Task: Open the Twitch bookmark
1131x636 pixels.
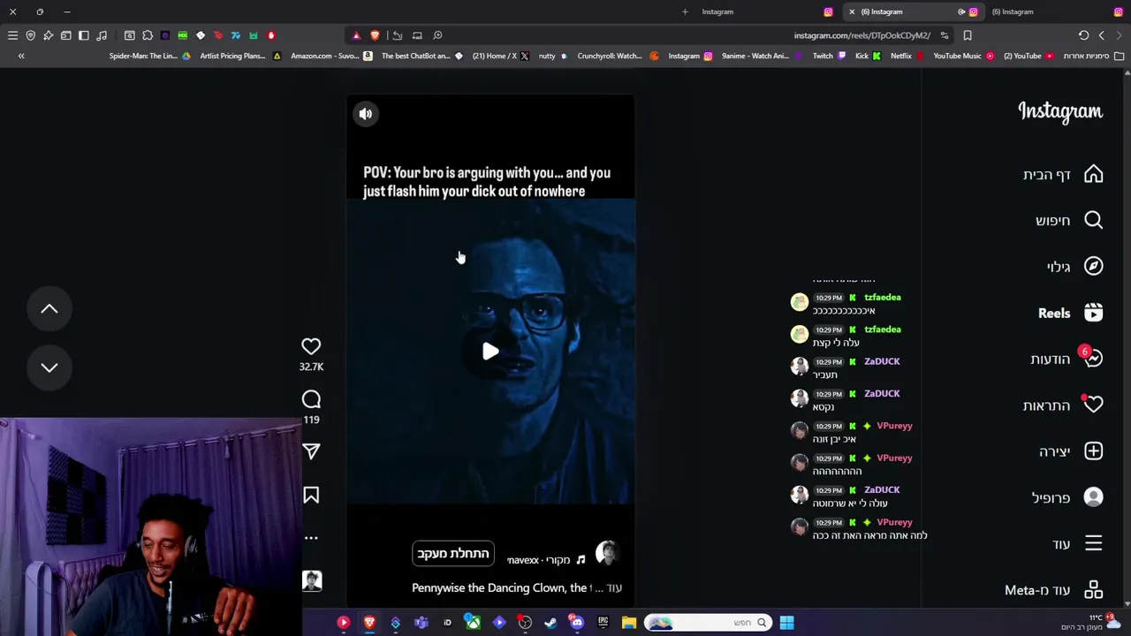Action: click(x=829, y=56)
